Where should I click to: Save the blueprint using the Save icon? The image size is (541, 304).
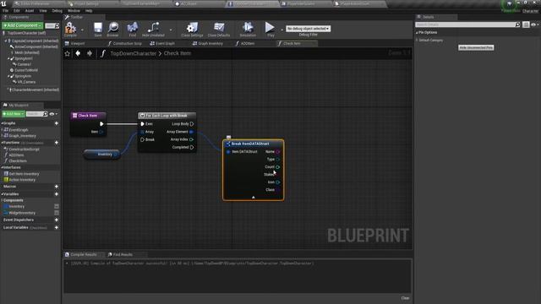(98, 28)
